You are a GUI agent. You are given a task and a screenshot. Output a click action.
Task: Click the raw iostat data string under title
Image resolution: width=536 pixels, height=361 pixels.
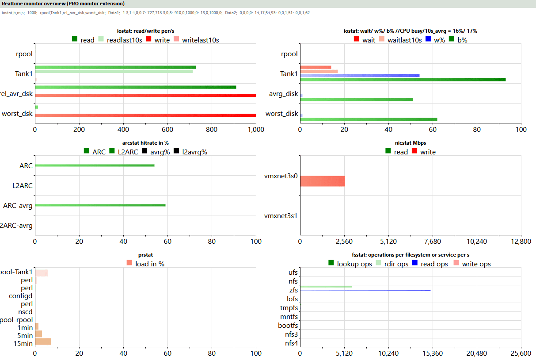(x=156, y=12)
